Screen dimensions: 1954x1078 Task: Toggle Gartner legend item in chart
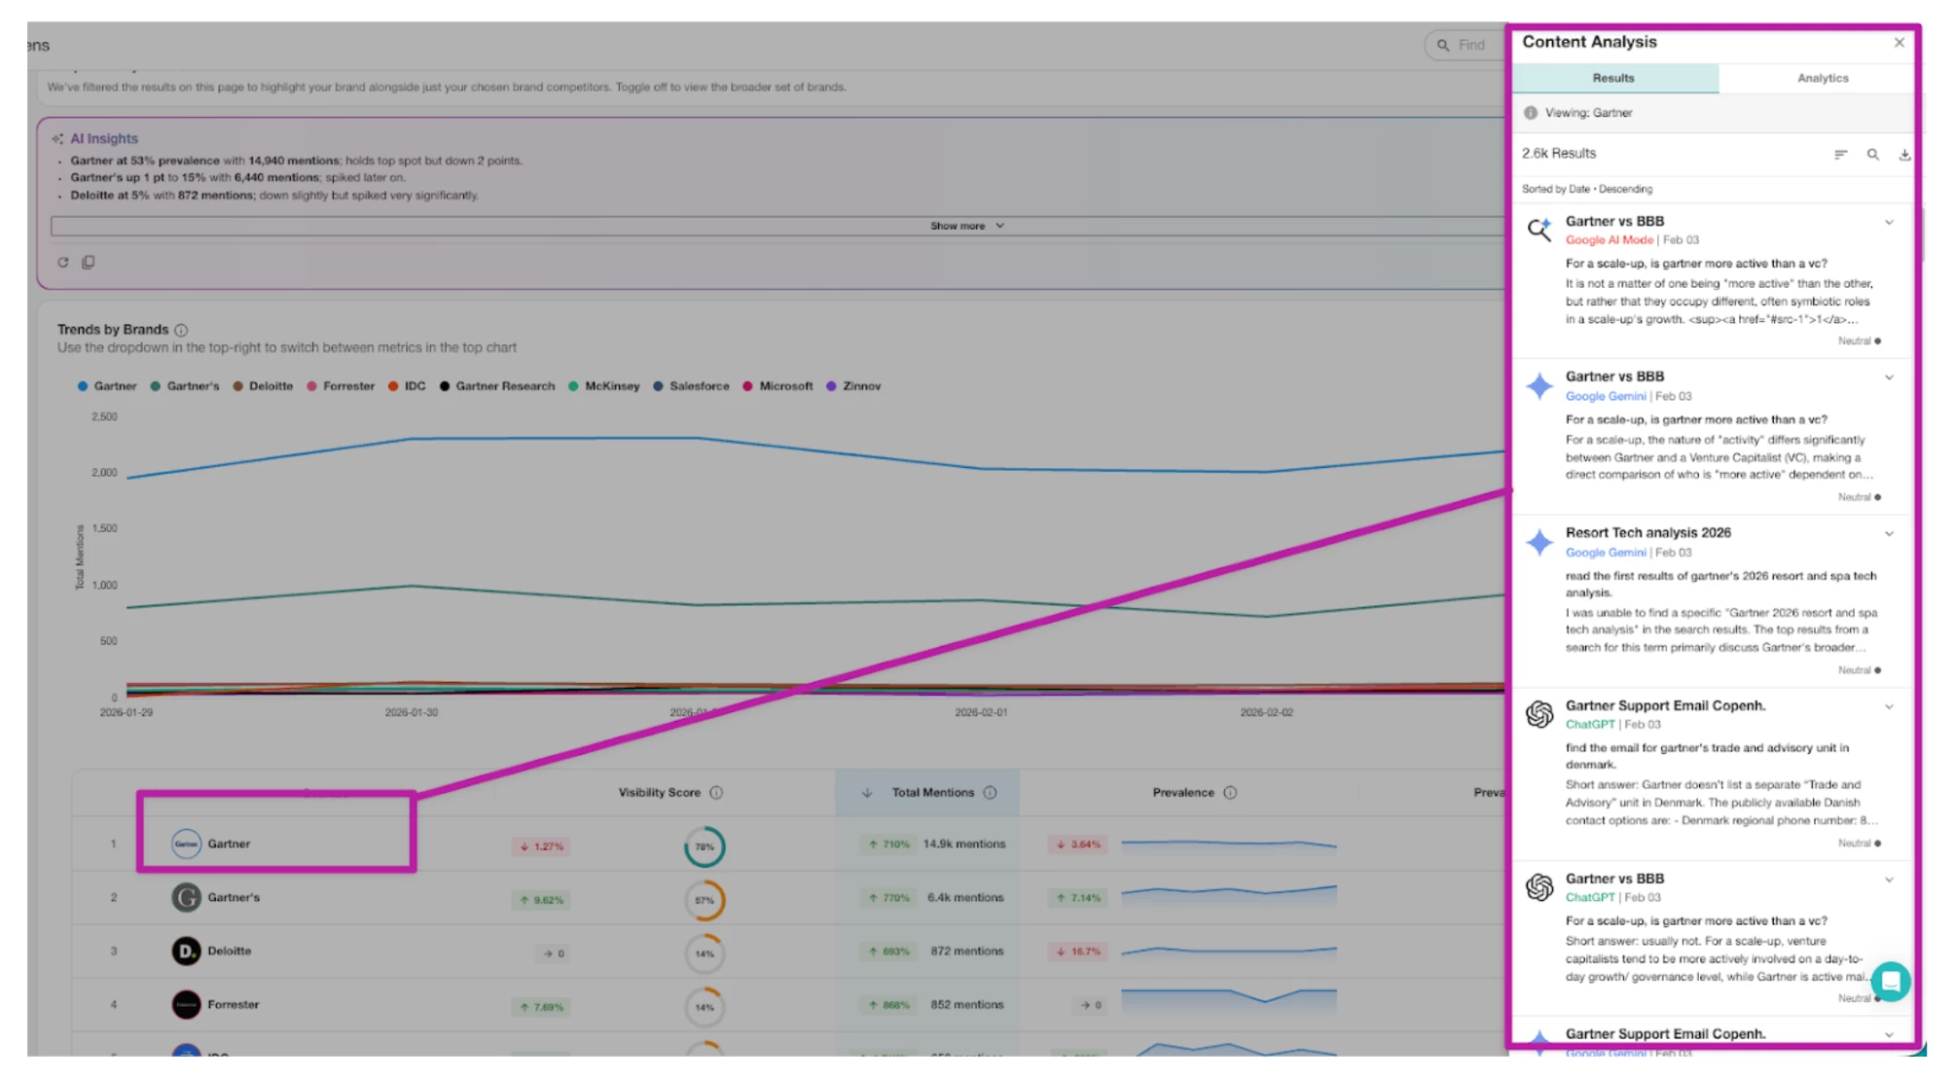pyautogui.click(x=107, y=386)
